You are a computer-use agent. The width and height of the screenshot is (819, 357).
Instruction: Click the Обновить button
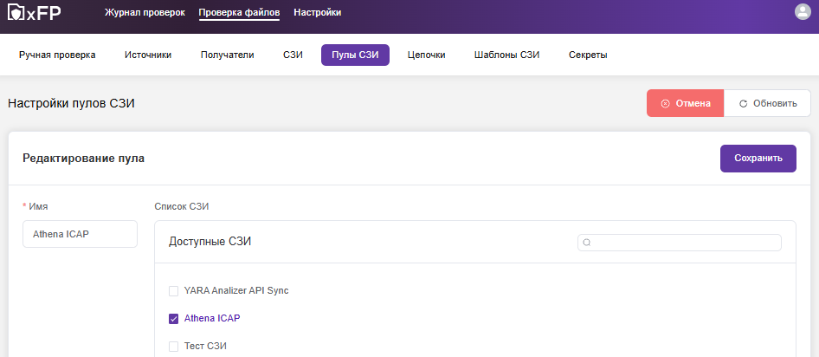(768, 103)
